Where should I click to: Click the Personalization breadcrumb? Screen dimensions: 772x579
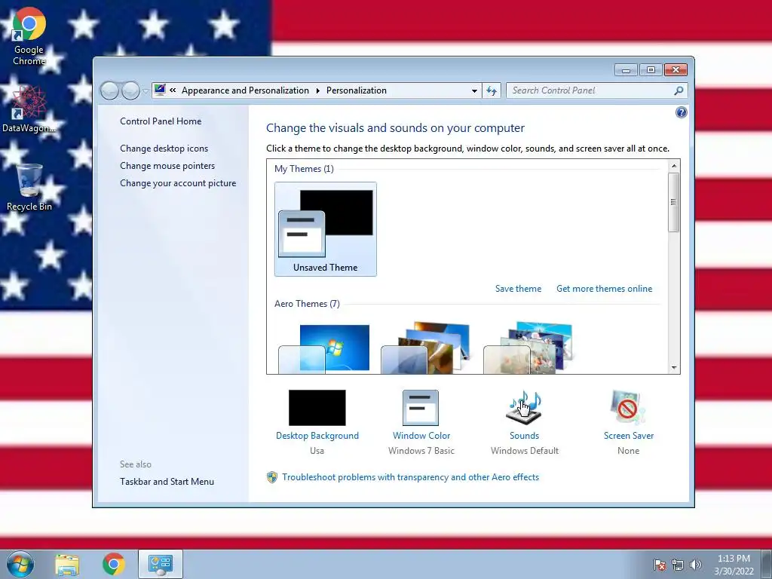[357, 90]
